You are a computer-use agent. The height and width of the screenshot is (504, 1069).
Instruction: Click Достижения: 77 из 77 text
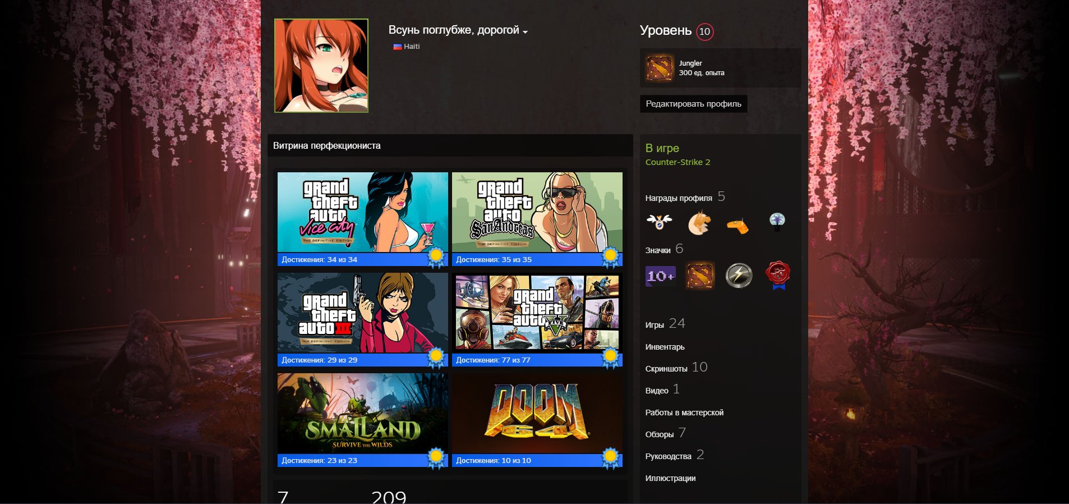pos(493,360)
